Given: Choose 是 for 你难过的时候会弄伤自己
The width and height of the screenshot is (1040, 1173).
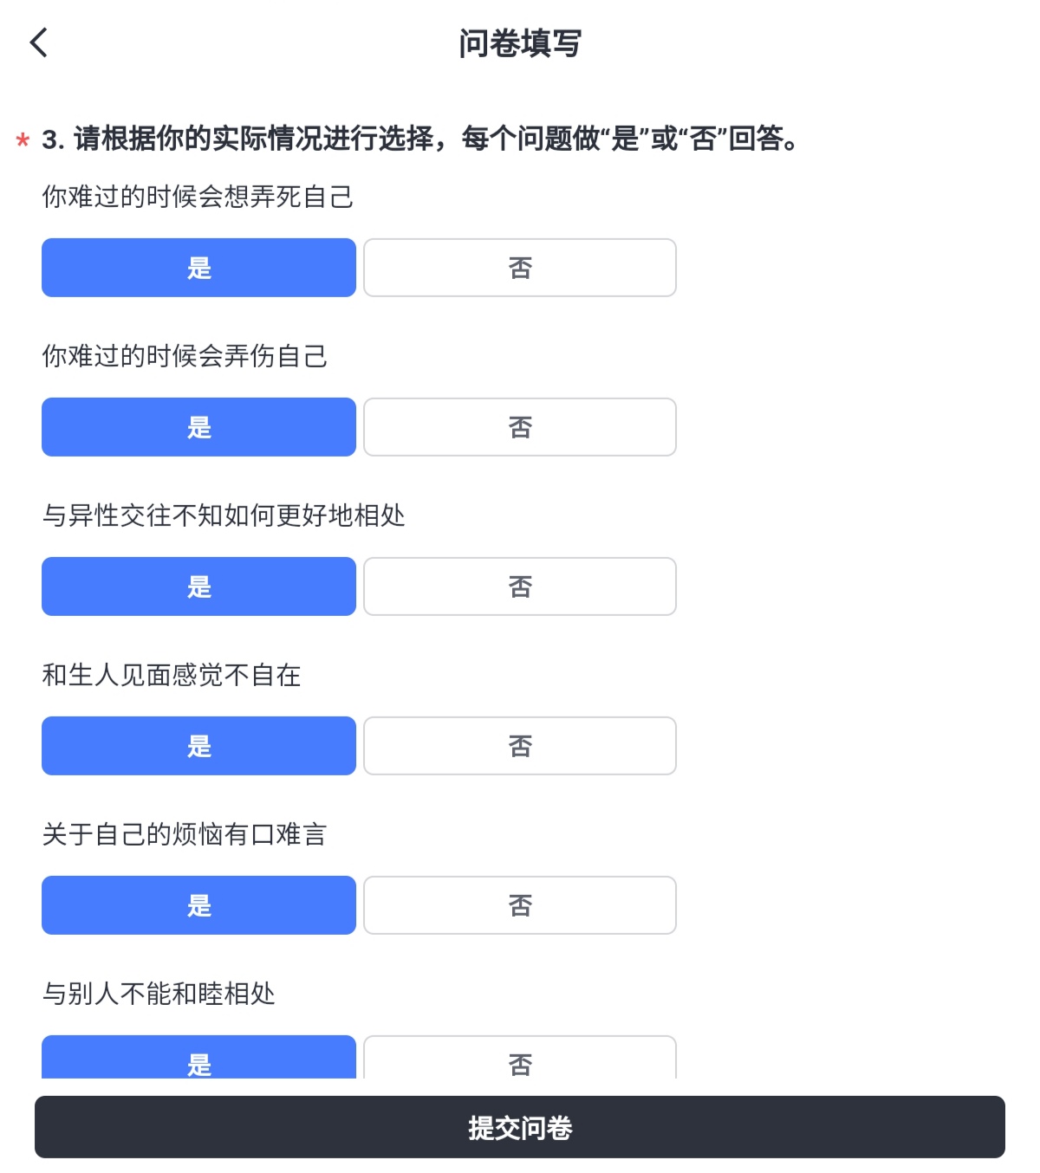Looking at the screenshot, I should click(x=198, y=427).
